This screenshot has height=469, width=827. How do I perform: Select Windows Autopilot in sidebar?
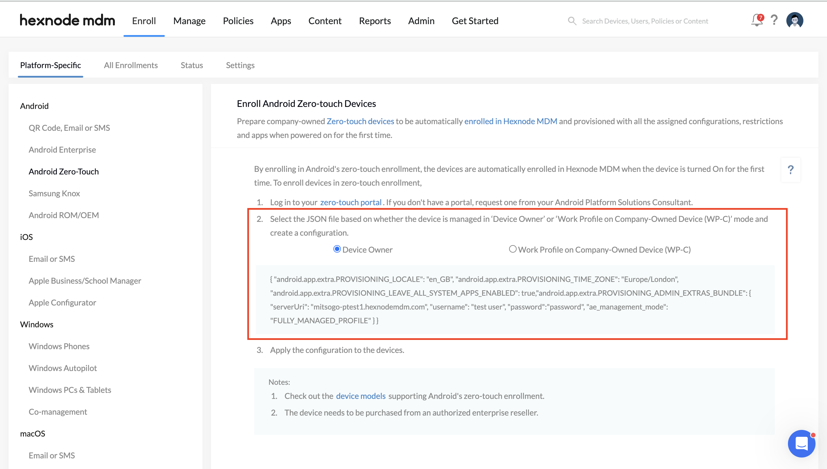pyautogui.click(x=62, y=368)
